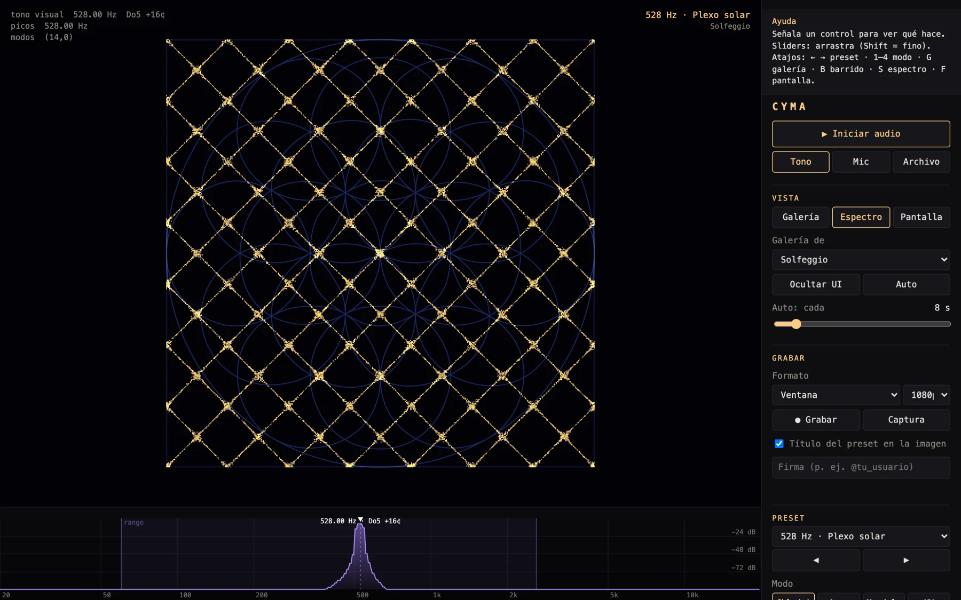Screen dimensions: 961x600
Task: Open the Galería view
Action: pos(800,217)
